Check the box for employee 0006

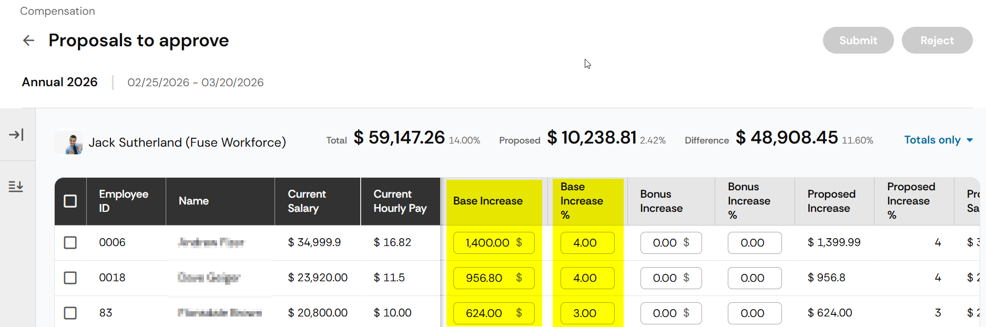click(x=70, y=242)
